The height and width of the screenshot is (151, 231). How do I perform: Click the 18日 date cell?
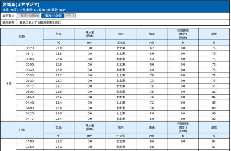tap(8, 84)
